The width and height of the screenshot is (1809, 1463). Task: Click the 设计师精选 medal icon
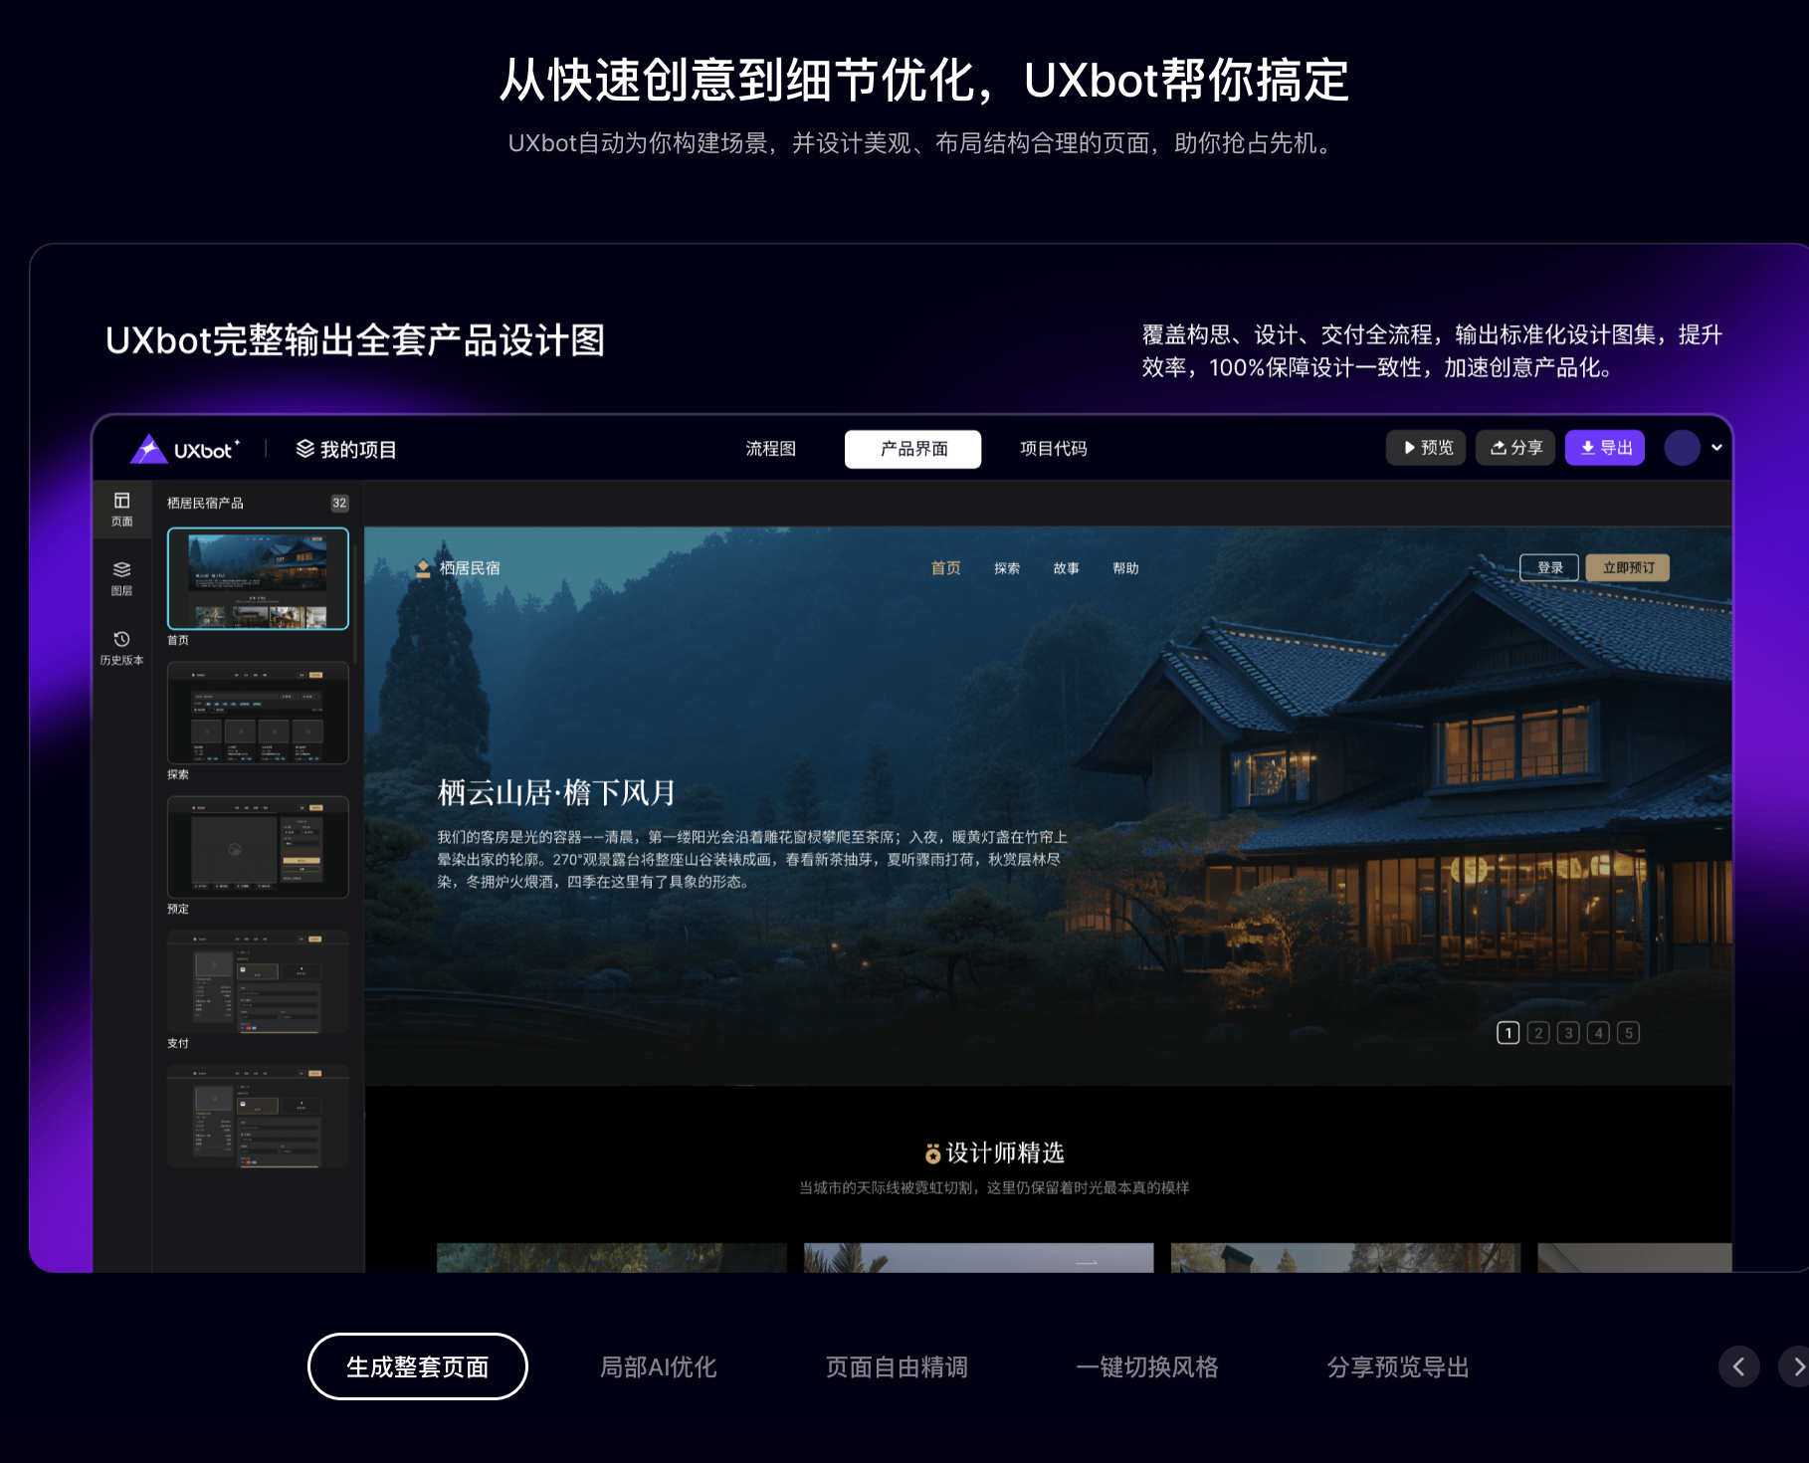932,1153
